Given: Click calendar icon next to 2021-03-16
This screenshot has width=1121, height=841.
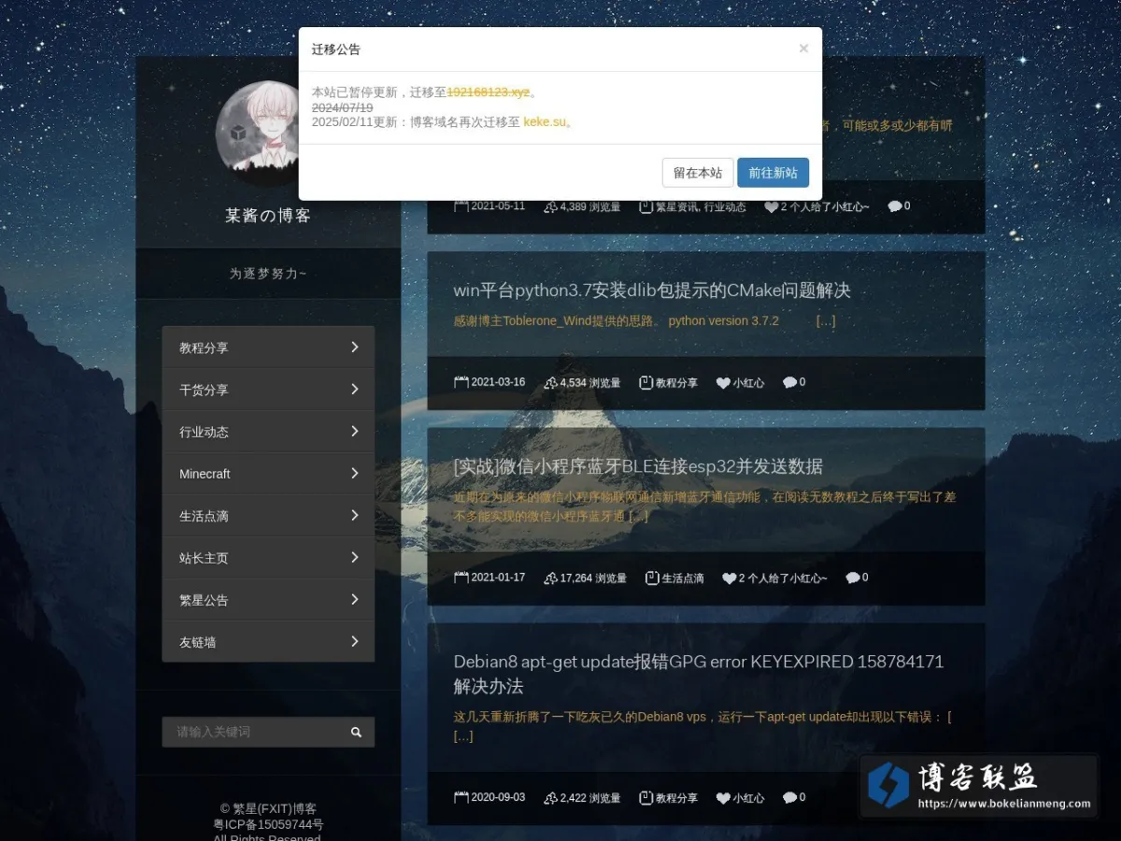Looking at the screenshot, I should 461,382.
